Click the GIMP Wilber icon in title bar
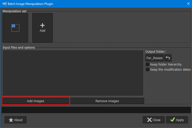This screenshot has width=192, height=128. point(4,4)
